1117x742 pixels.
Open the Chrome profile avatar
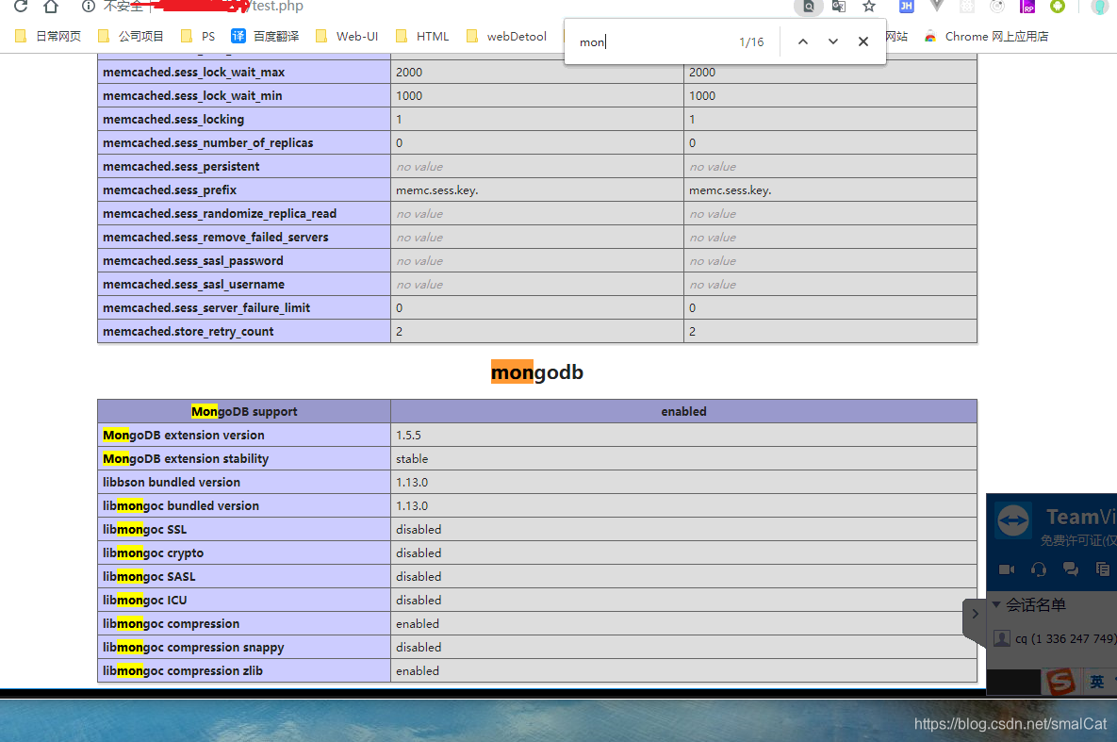pyautogui.click(x=1099, y=7)
